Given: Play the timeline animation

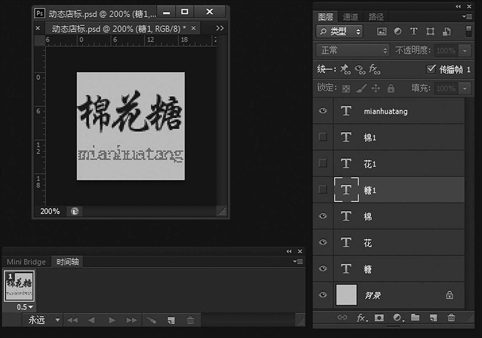Looking at the screenshot, I should [112, 320].
